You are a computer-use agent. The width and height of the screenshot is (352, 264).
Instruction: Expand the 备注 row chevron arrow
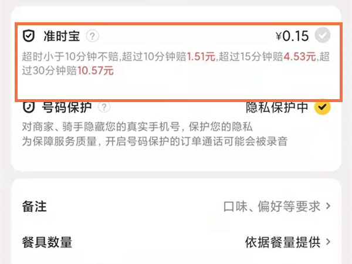(328, 206)
